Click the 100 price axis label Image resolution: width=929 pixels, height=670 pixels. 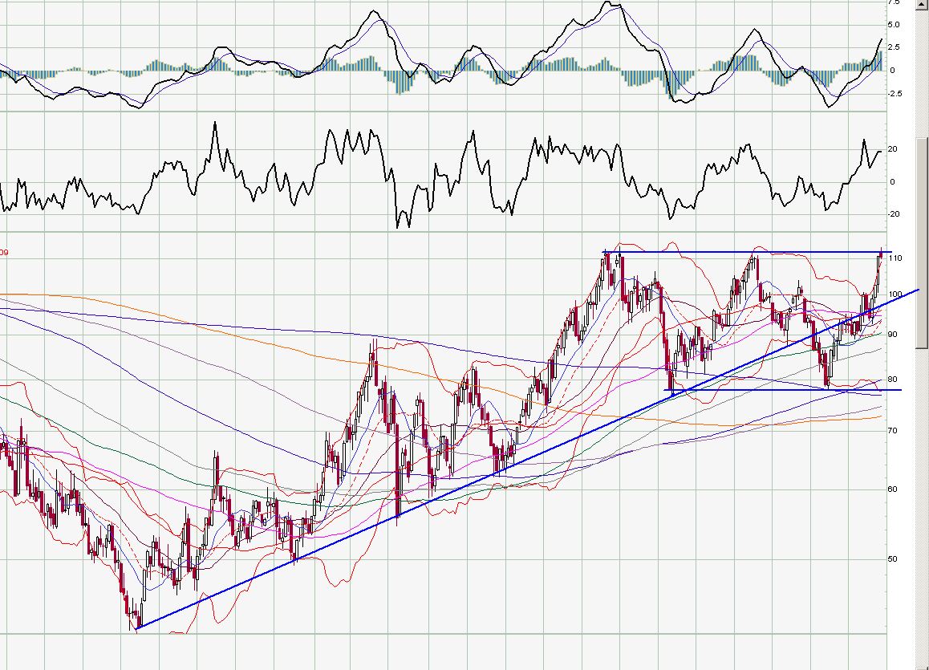(895, 294)
